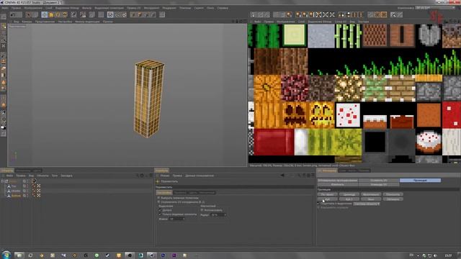Image resolution: width=461 pixels, height=259 pixels.
Task: Toggle the magnet 'Использовать' checkbox
Action: click(202, 210)
